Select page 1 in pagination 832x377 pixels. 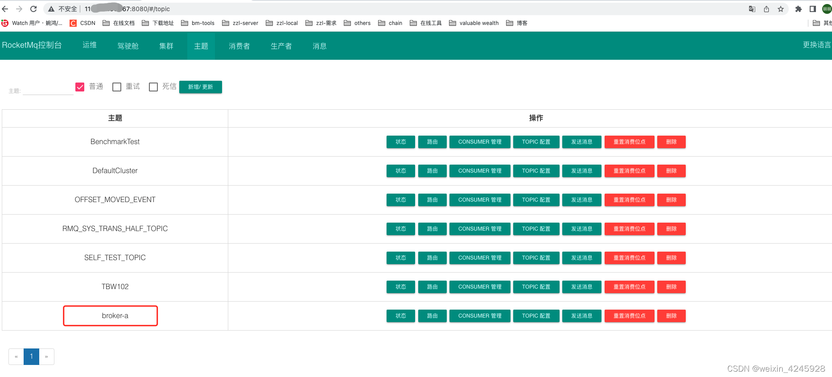pos(31,356)
